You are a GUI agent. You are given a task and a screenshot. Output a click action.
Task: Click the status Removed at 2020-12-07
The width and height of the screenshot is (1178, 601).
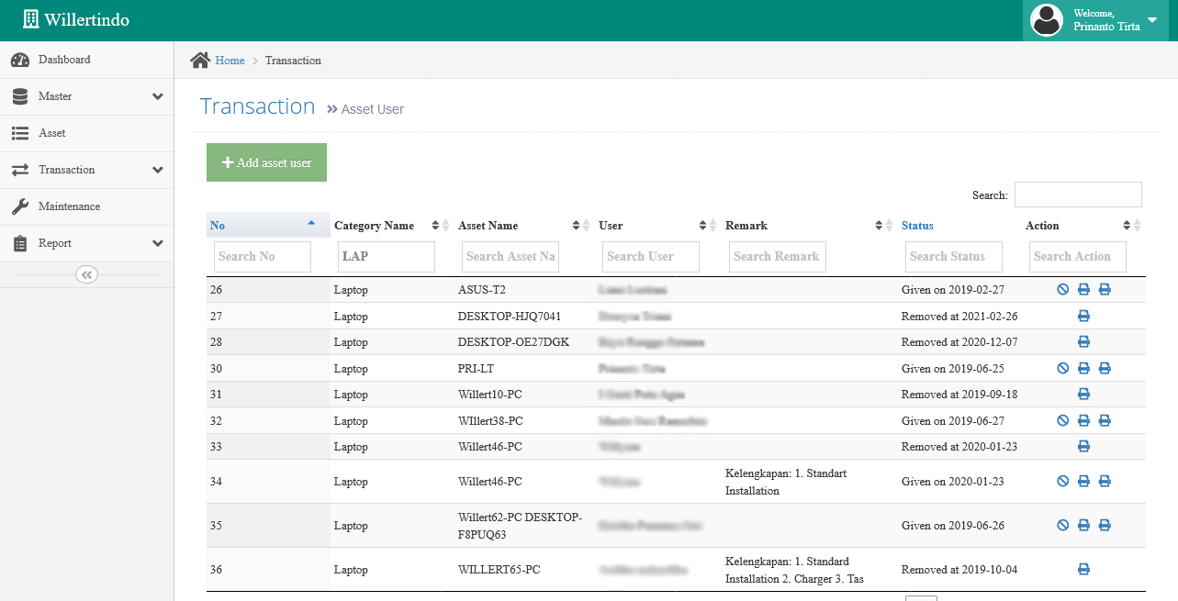pyautogui.click(x=959, y=342)
